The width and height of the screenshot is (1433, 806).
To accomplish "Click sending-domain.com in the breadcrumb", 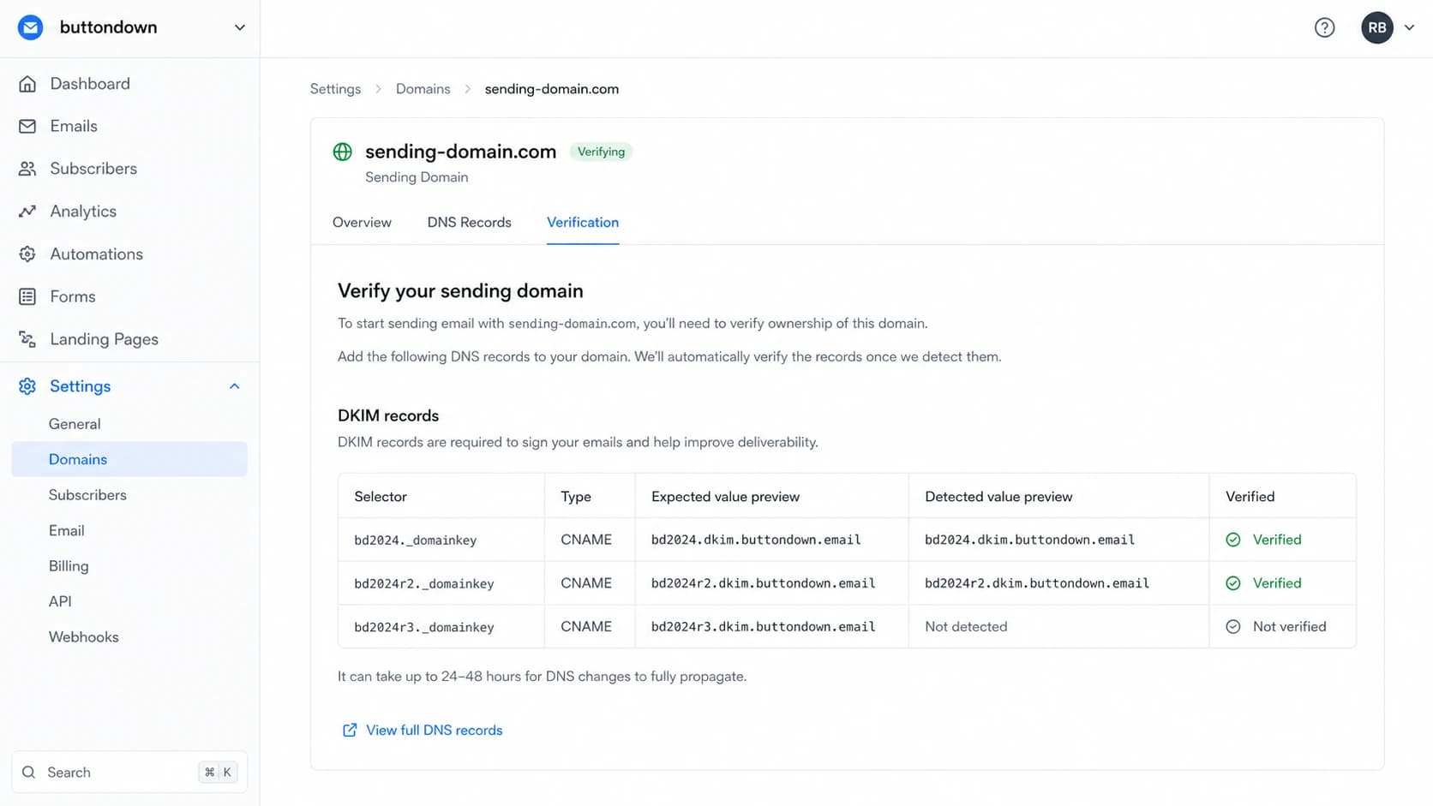I will 552,89.
